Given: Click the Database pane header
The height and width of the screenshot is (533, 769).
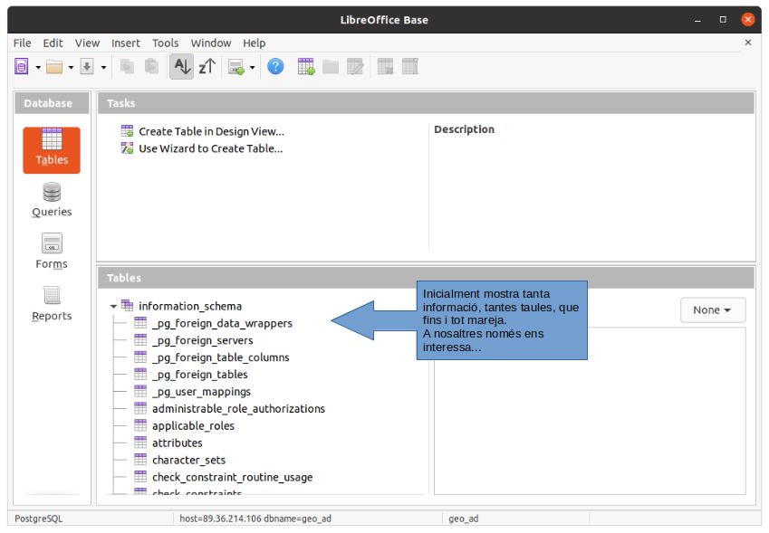Looking at the screenshot, I should tap(52, 103).
